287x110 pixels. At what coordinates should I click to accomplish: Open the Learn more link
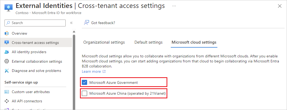91,72
